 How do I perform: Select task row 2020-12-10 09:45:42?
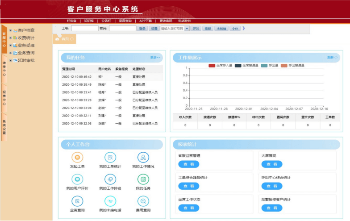(112, 77)
